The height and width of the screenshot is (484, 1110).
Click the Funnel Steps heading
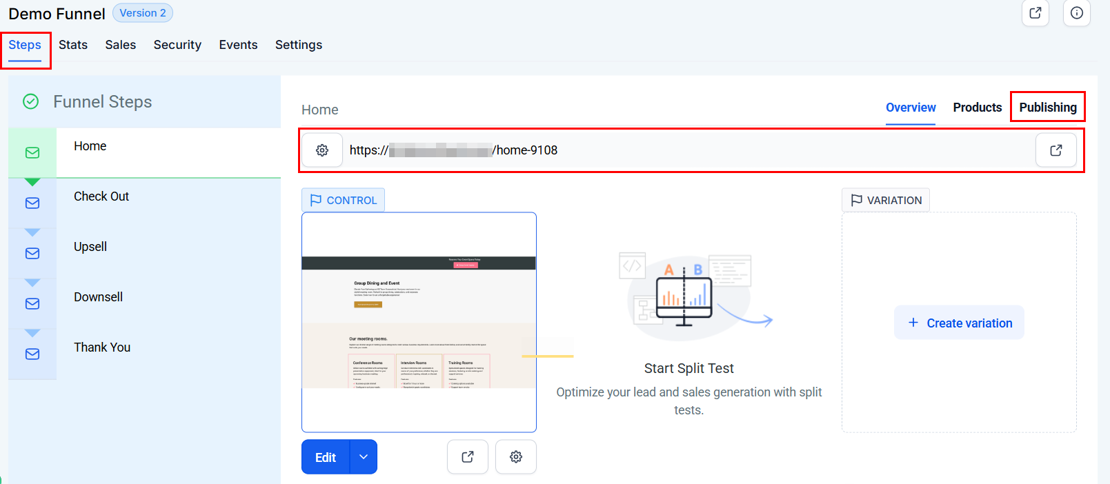tap(103, 102)
